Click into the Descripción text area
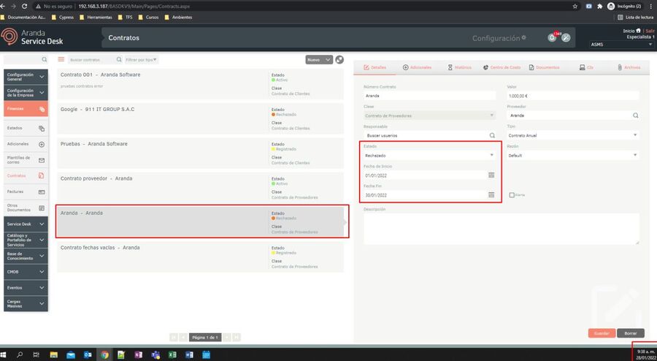 tap(502, 229)
